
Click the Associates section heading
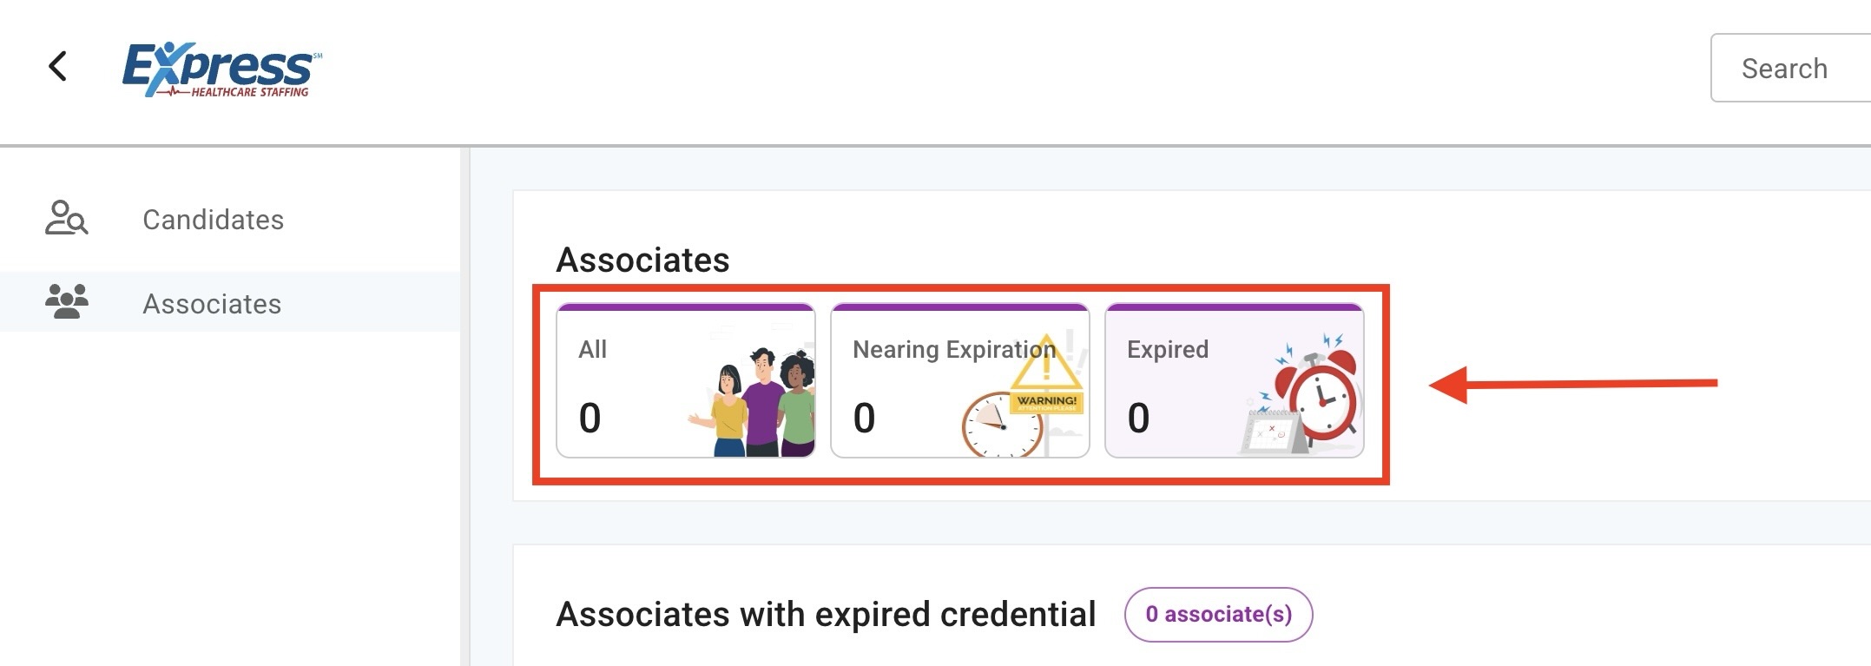pos(642,260)
